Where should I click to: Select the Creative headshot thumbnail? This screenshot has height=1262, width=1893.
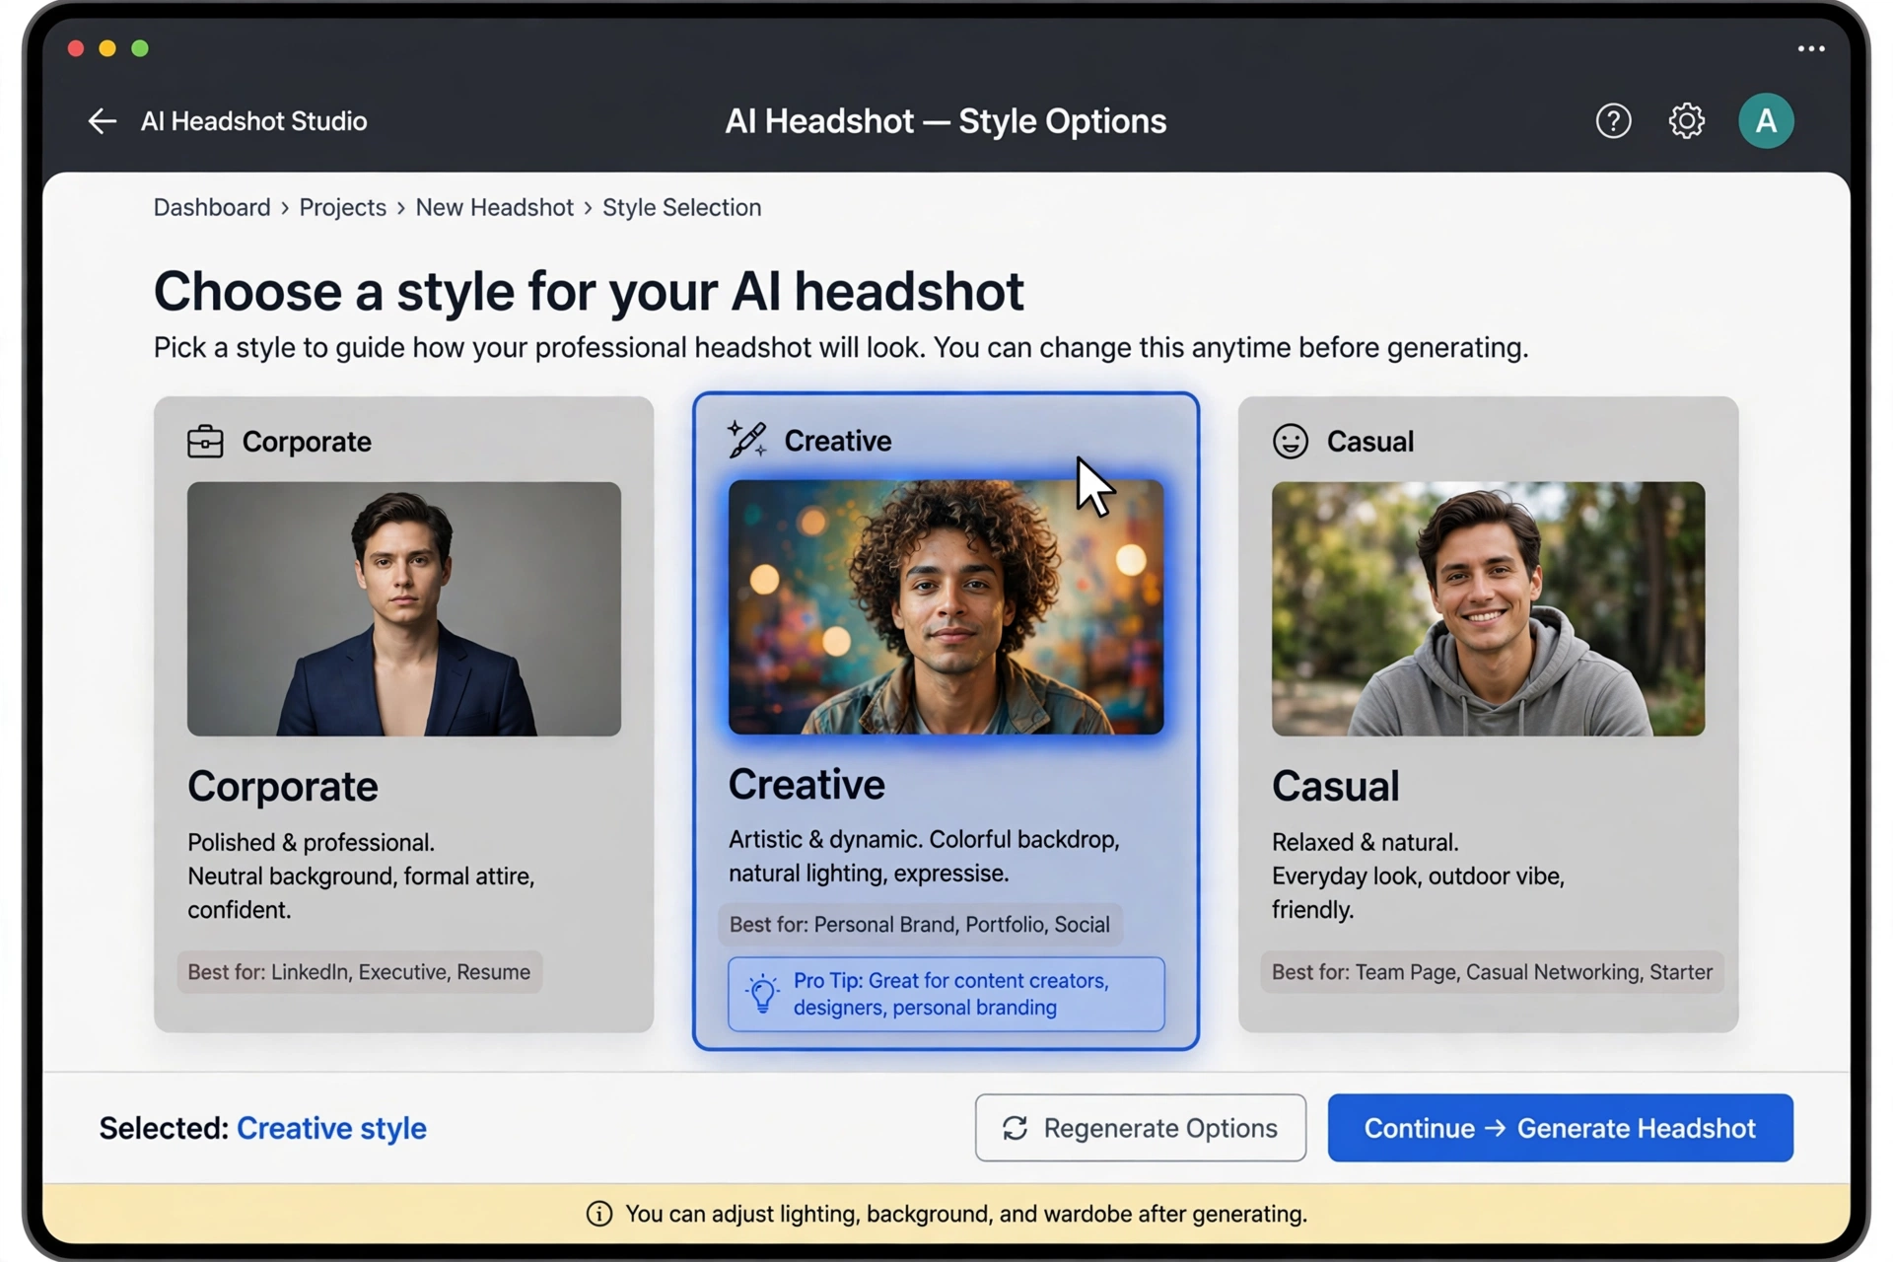946,607
